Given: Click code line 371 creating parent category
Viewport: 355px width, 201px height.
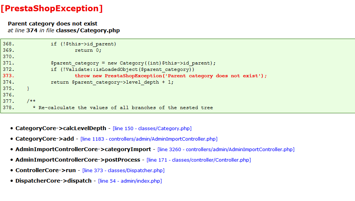Looking at the screenshot, I should (133, 63).
